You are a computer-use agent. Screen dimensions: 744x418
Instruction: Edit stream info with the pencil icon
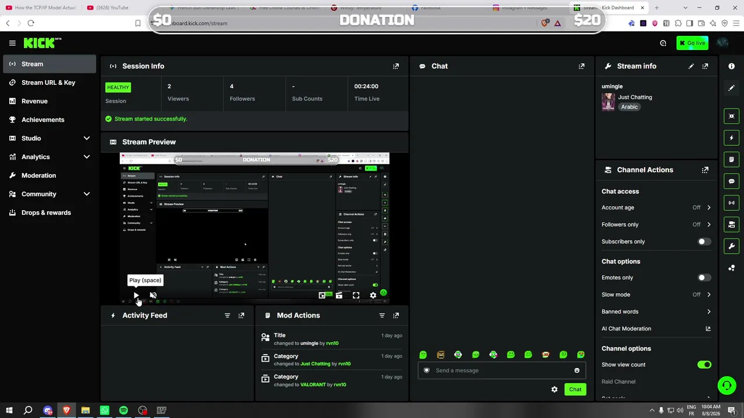coord(691,66)
